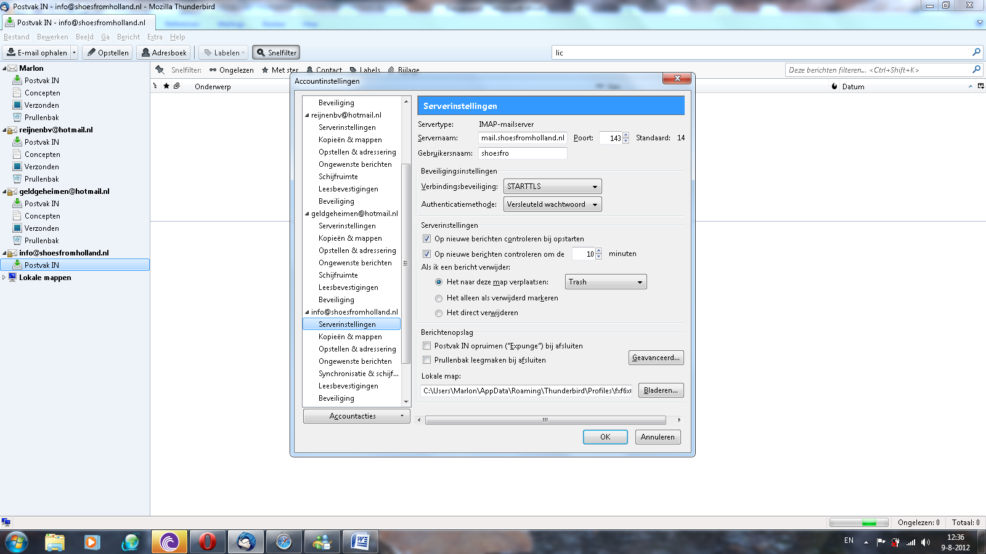Open Windows Explorer from the taskbar
Screen dimensions: 986x554
[x=55, y=542]
